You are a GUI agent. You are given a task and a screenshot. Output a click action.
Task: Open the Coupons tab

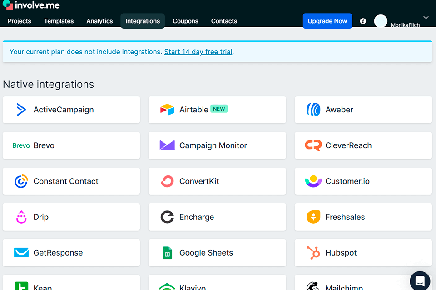tap(185, 21)
